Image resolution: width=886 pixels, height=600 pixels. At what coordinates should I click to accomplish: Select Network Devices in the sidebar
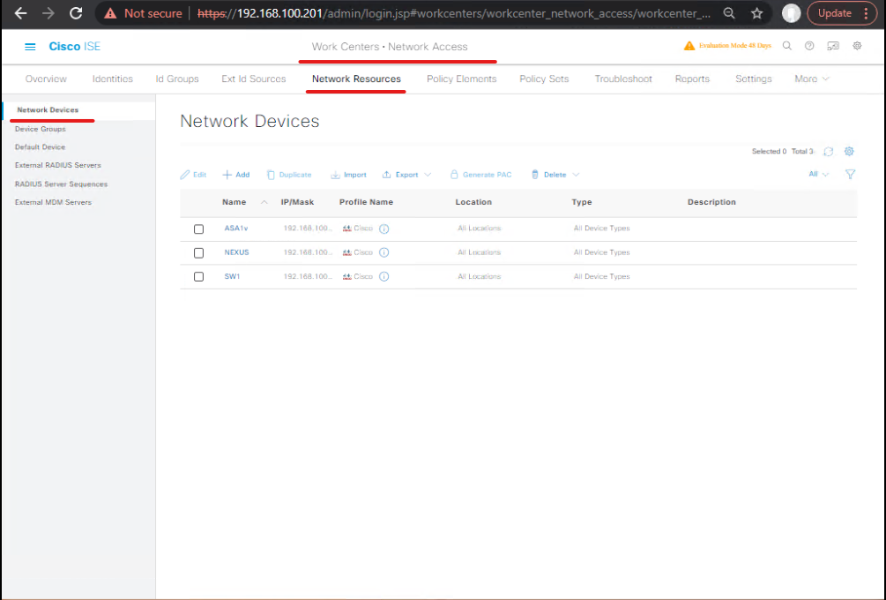pyautogui.click(x=48, y=109)
